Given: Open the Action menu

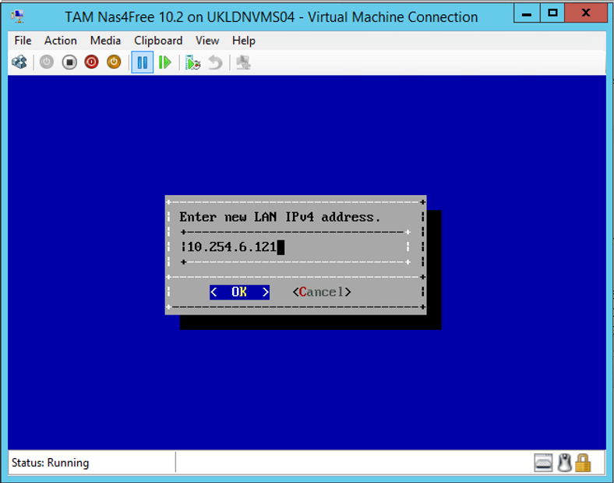Looking at the screenshot, I should pos(61,41).
